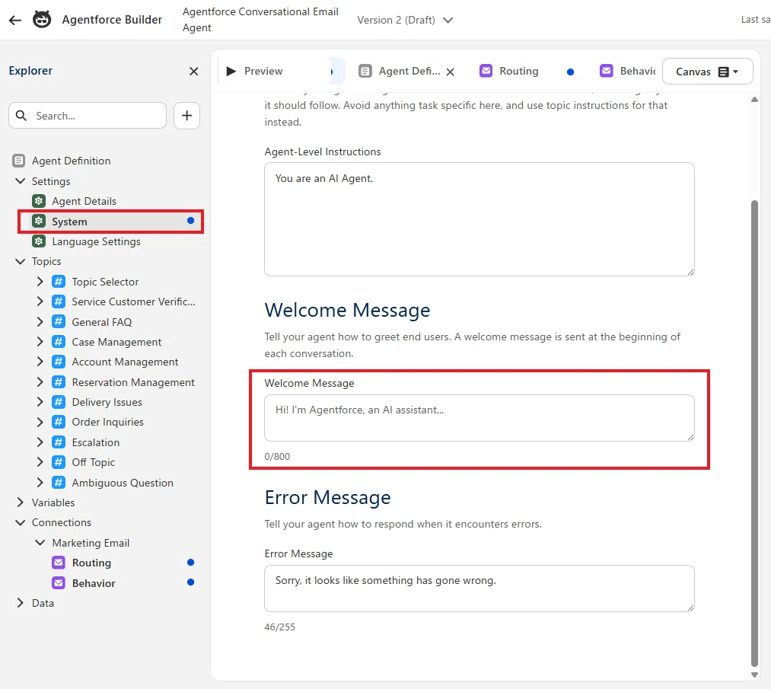Screen dimensions: 771x689
Task: Switch to the Routing tab
Action: click(x=519, y=72)
